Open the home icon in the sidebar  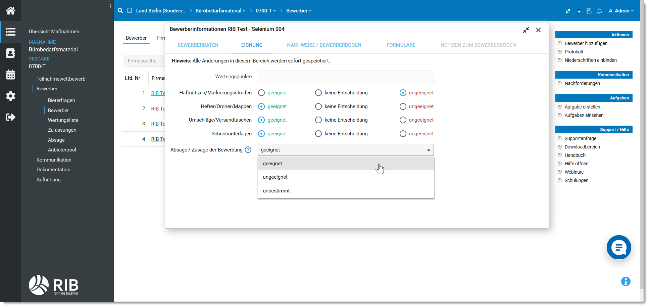(10, 11)
